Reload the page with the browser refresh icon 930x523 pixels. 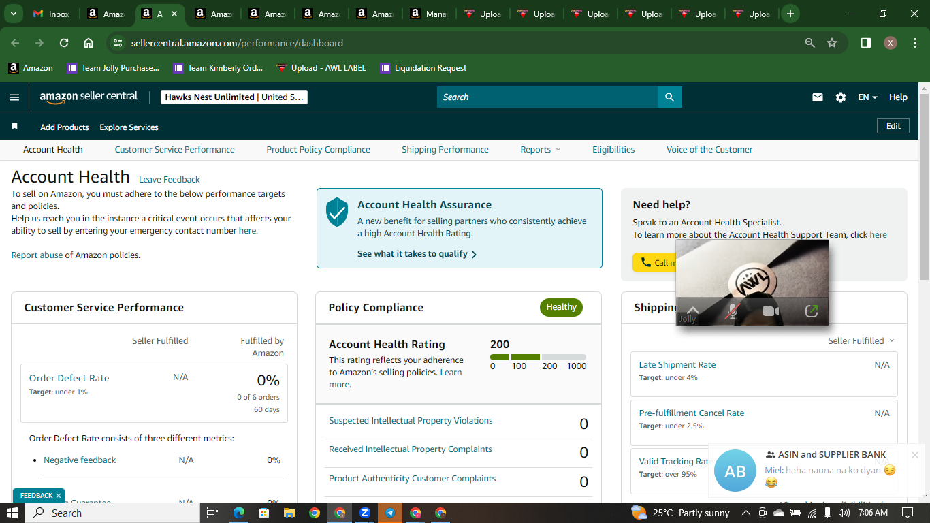click(64, 43)
